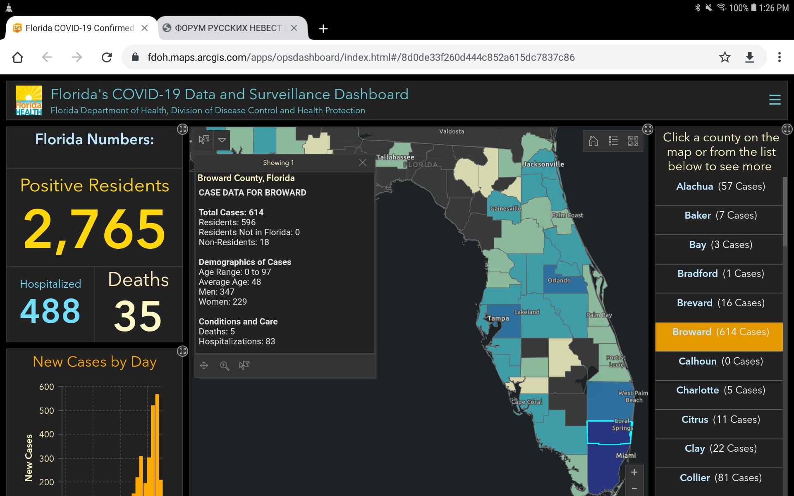Open the basemap gallery grid icon
The height and width of the screenshot is (496, 794).
[x=633, y=141]
